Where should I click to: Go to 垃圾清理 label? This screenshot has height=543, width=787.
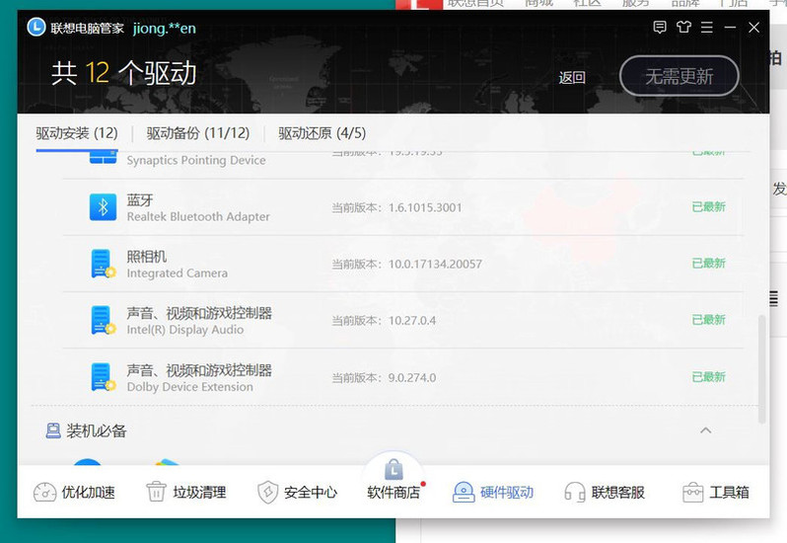pyautogui.click(x=200, y=493)
